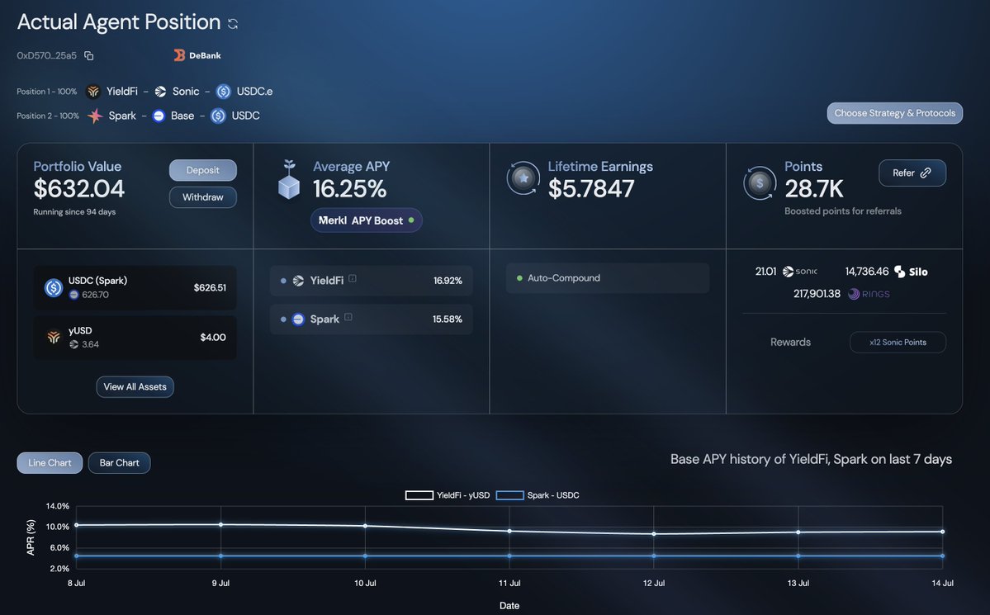Click the Points dollar coin icon
The width and height of the screenshot is (990, 615).
point(760,183)
